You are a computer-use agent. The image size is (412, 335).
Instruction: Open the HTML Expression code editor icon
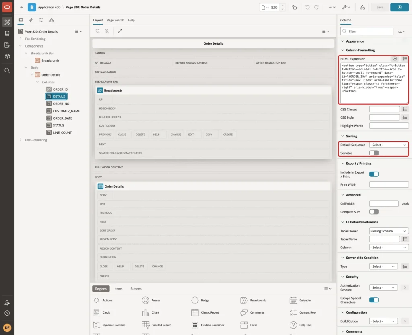click(x=394, y=59)
